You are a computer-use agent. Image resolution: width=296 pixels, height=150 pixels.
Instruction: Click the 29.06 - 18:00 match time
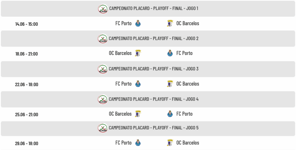coord(27,143)
